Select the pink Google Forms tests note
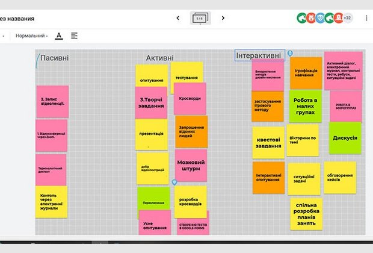373x253 pixels. coord(193,226)
